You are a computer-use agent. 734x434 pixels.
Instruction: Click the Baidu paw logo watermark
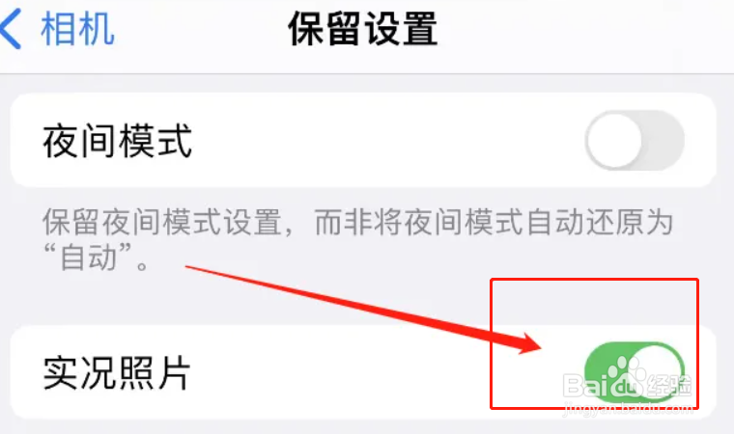click(626, 377)
